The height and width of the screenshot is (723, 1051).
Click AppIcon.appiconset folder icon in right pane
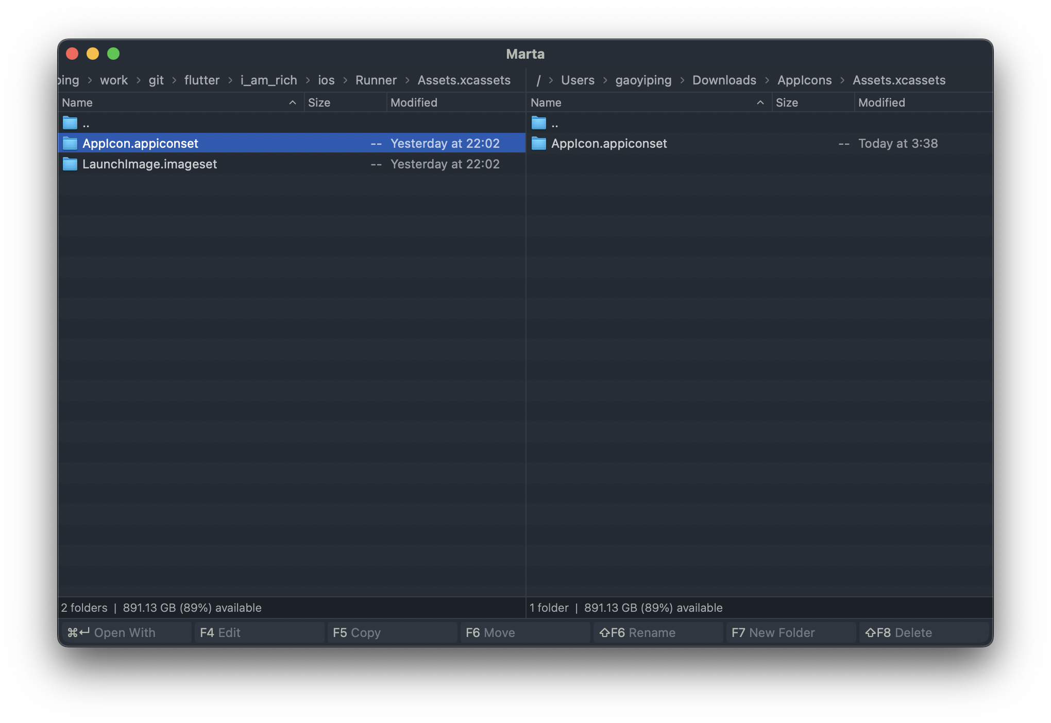tap(539, 144)
